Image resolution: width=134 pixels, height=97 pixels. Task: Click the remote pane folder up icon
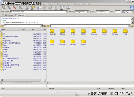[132, 26]
